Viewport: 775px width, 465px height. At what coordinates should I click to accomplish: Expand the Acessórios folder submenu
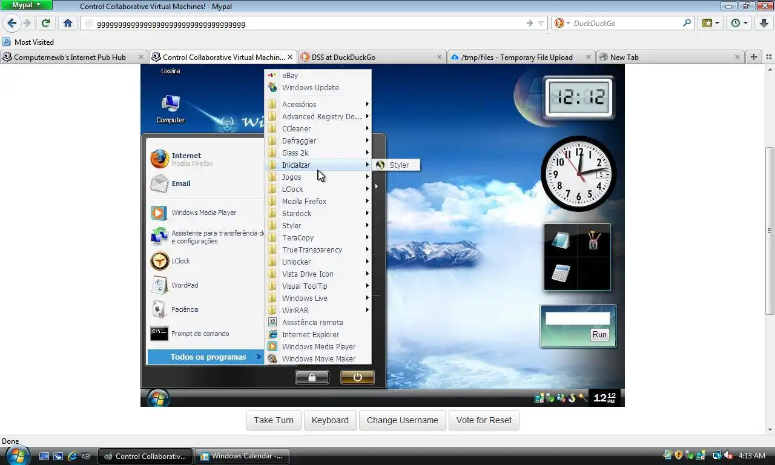tap(318, 104)
